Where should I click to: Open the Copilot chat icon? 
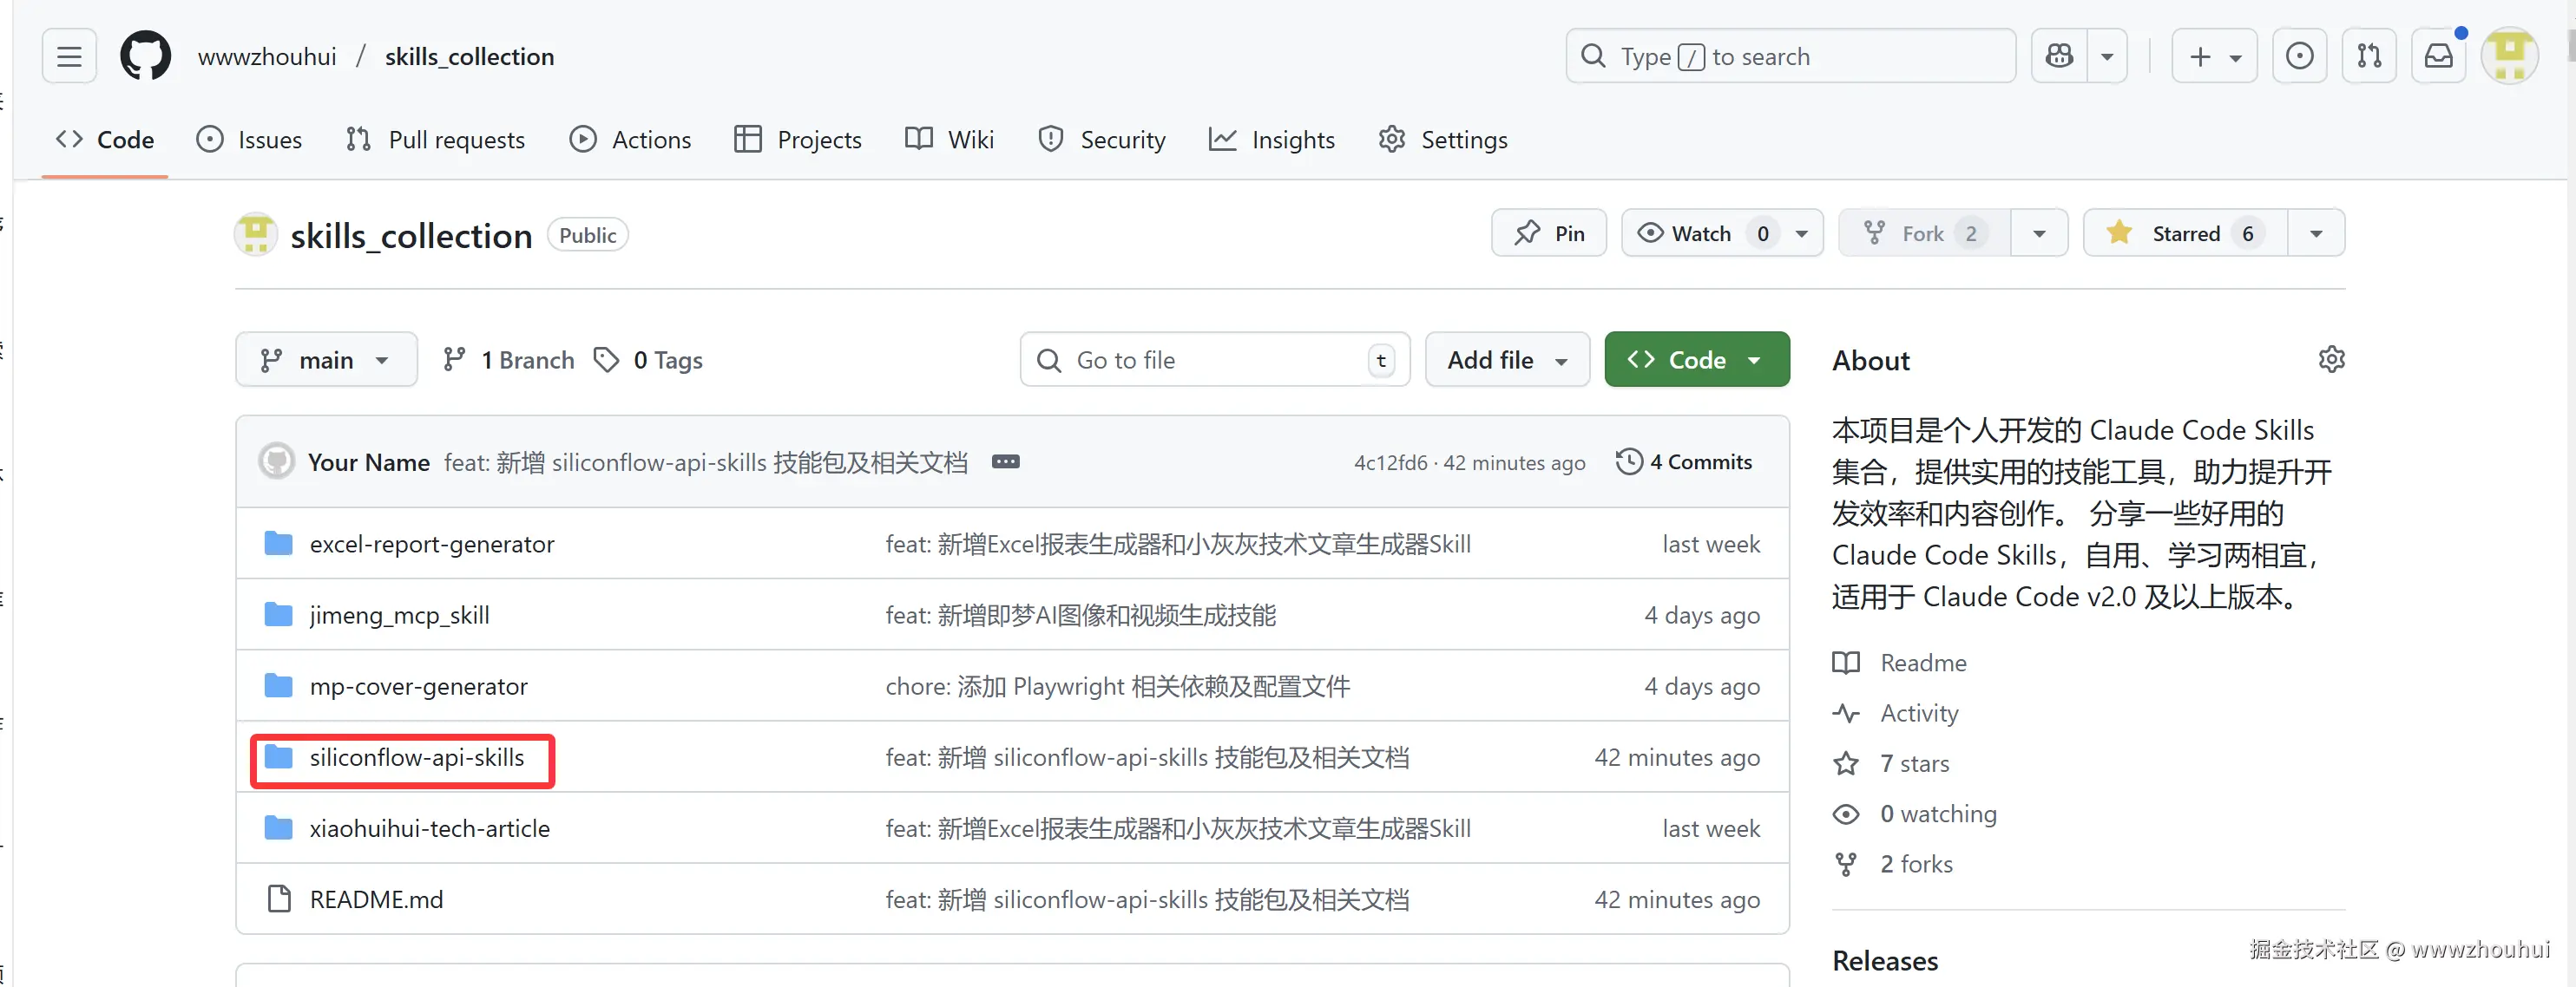point(2059,56)
